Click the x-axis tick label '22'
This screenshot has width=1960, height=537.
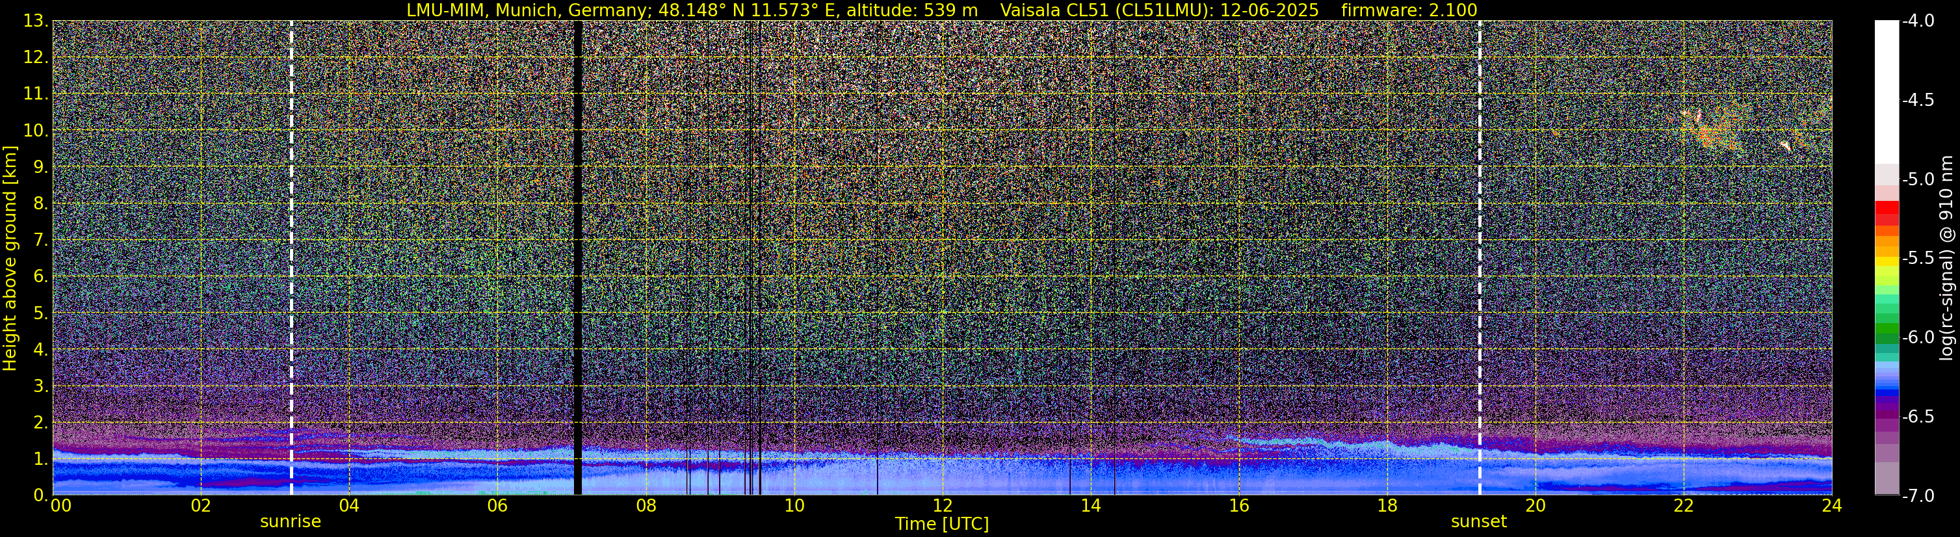pyautogui.click(x=1684, y=506)
